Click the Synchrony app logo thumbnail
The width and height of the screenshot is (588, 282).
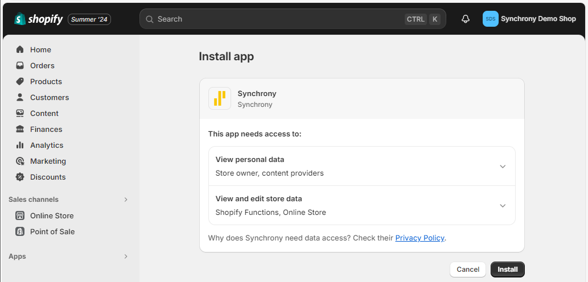(220, 98)
